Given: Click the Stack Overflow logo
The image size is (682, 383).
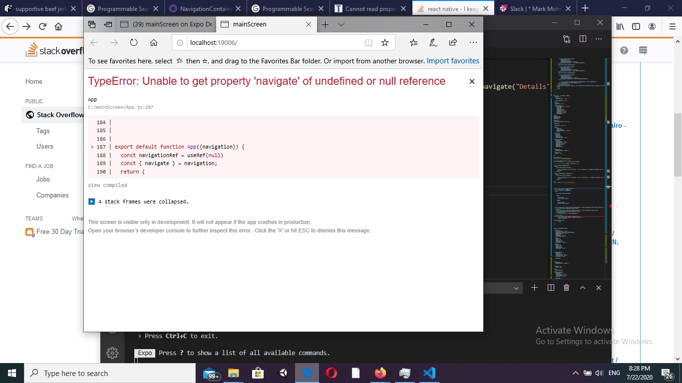Looking at the screenshot, I should click(x=55, y=50).
